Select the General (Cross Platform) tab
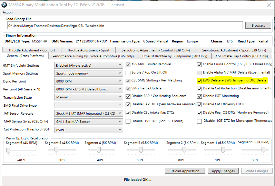The height and width of the screenshot is (186, 275). point(25,56)
